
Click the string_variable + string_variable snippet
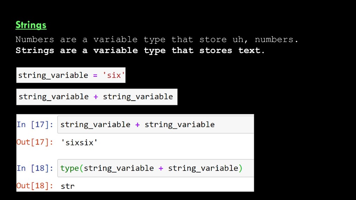point(97,97)
